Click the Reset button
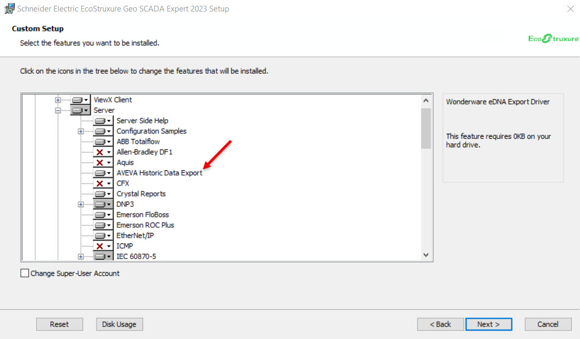 tap(60, 324)
